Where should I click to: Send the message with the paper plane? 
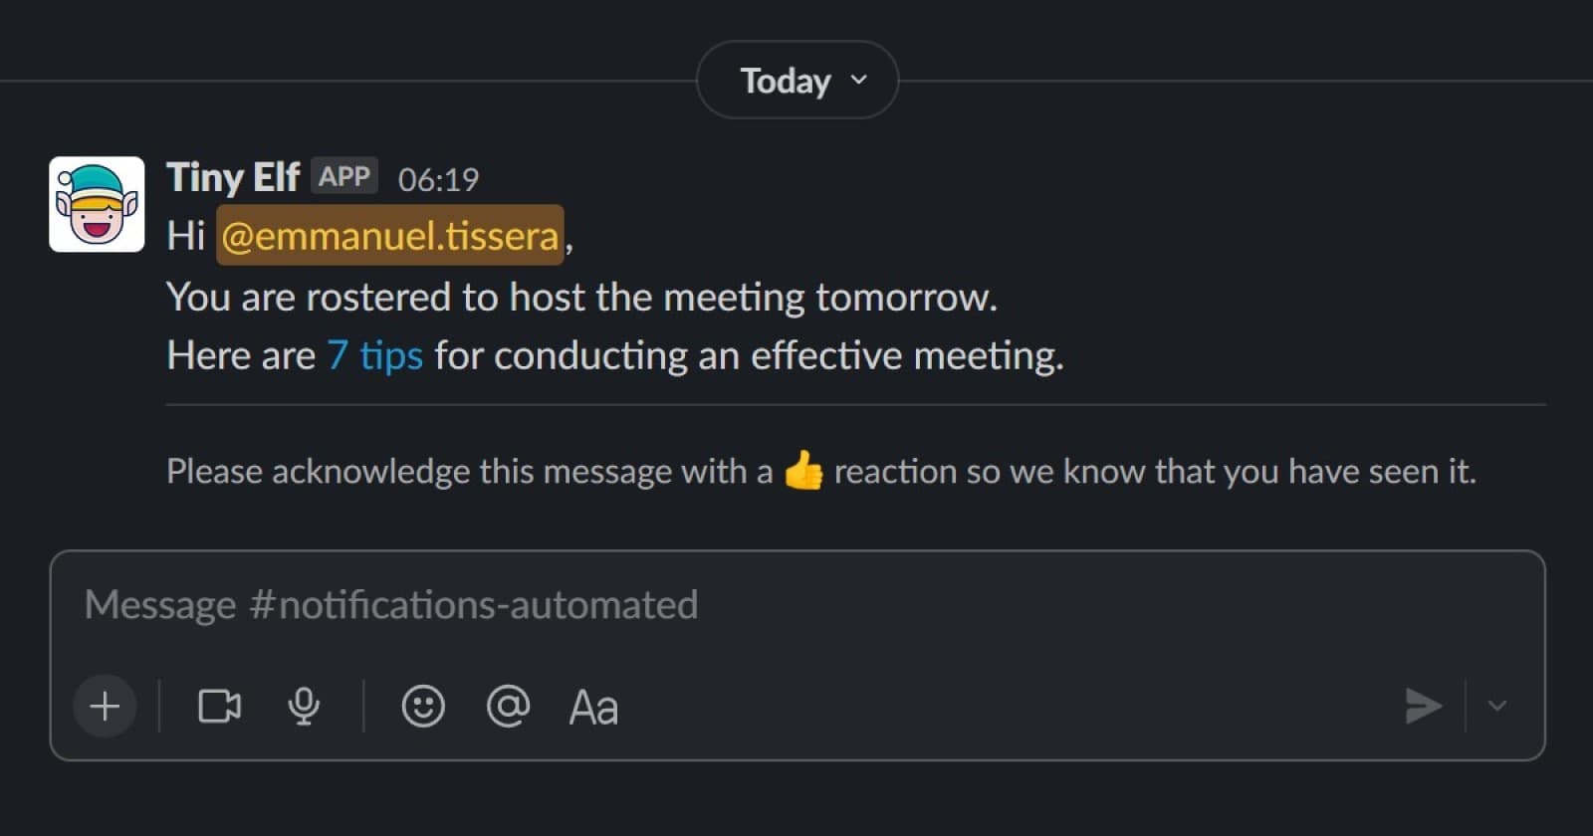[x=1423, y=707]
